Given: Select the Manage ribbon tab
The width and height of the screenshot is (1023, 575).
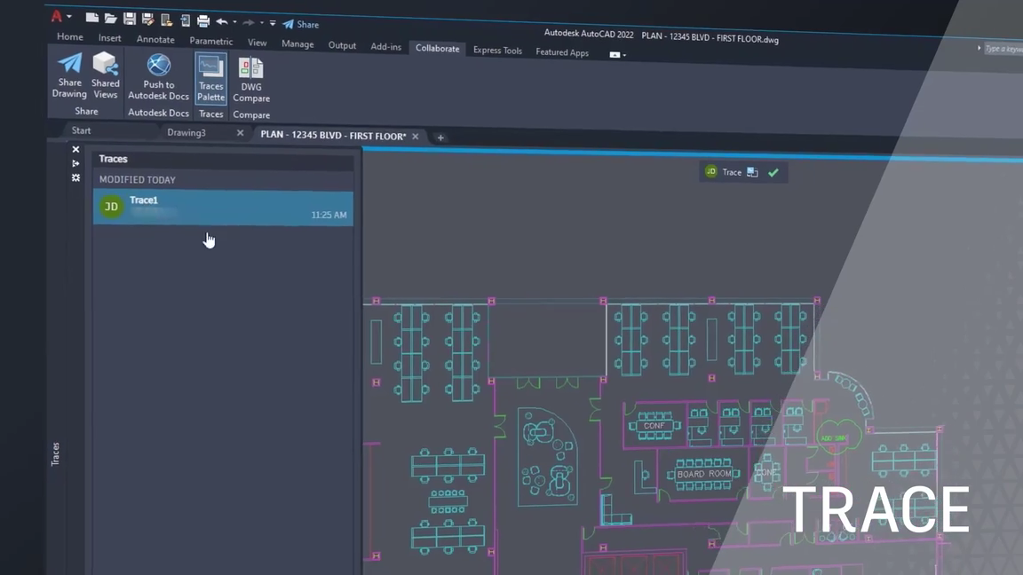Looking at the screenshot, I should point(297,43).
